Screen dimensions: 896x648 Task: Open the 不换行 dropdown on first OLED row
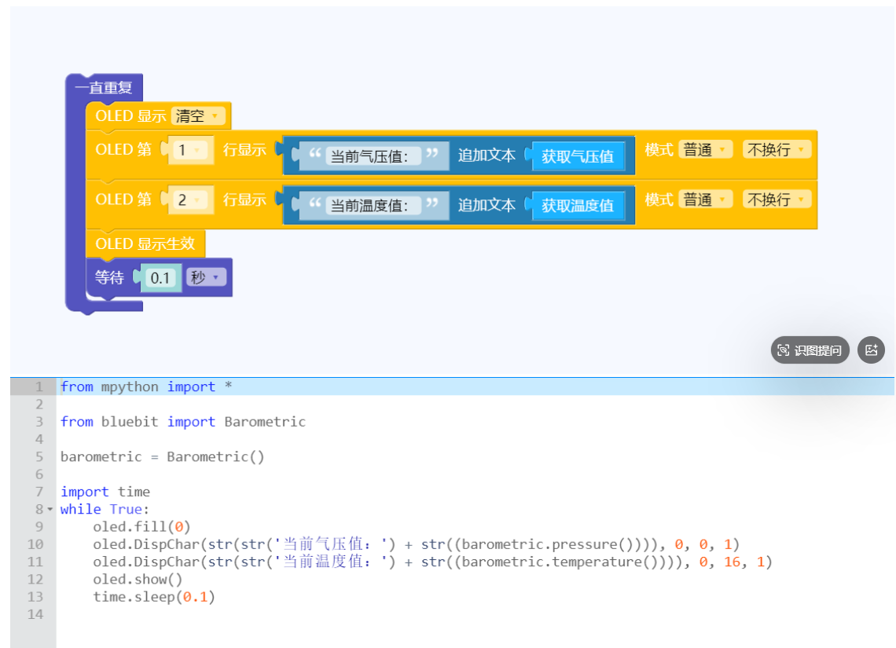point(777,149)
